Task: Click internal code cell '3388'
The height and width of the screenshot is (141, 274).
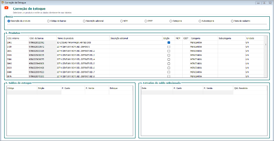Action: tap(18, 72)
